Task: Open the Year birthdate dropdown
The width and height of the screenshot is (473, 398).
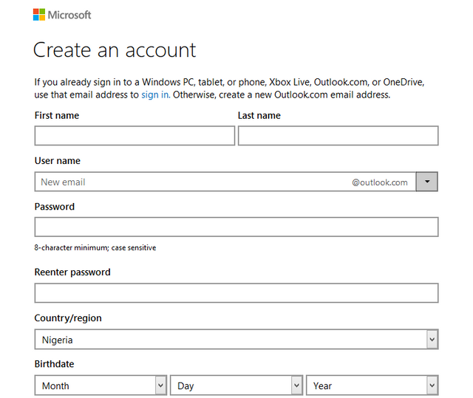Action: pos(372,385)
